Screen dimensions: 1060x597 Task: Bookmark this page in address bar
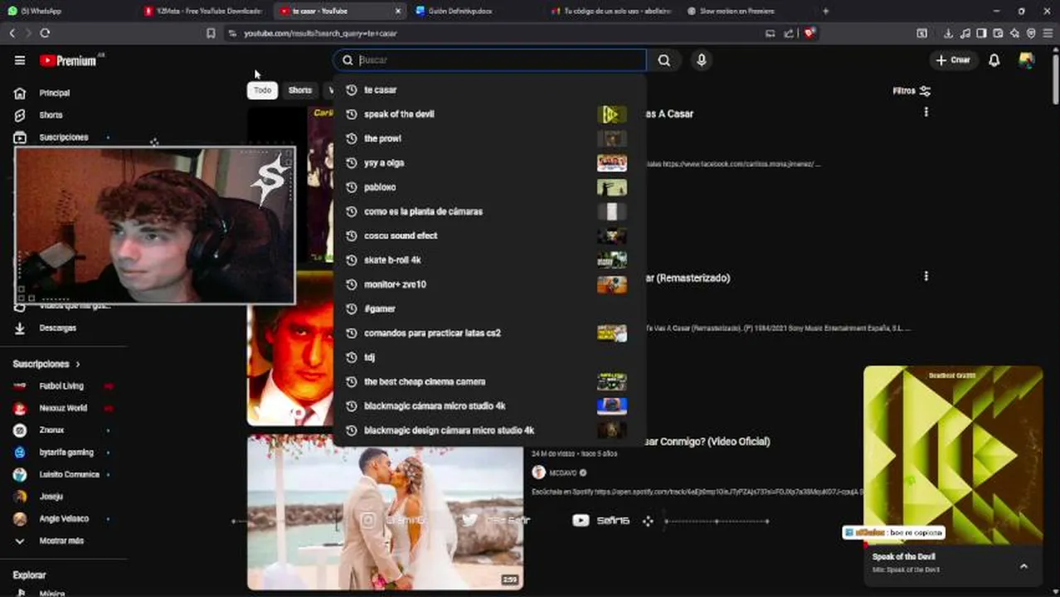[x=211, y=33]
